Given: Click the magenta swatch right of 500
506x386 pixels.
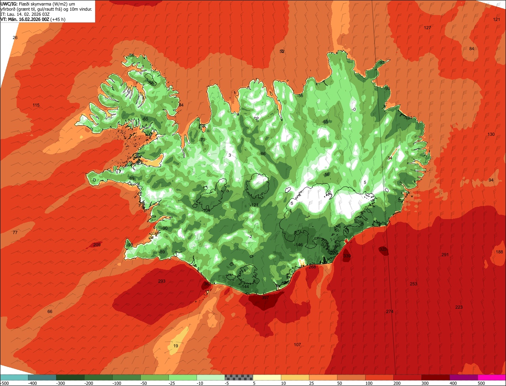Looking at the screenshot, I should 492,377.
